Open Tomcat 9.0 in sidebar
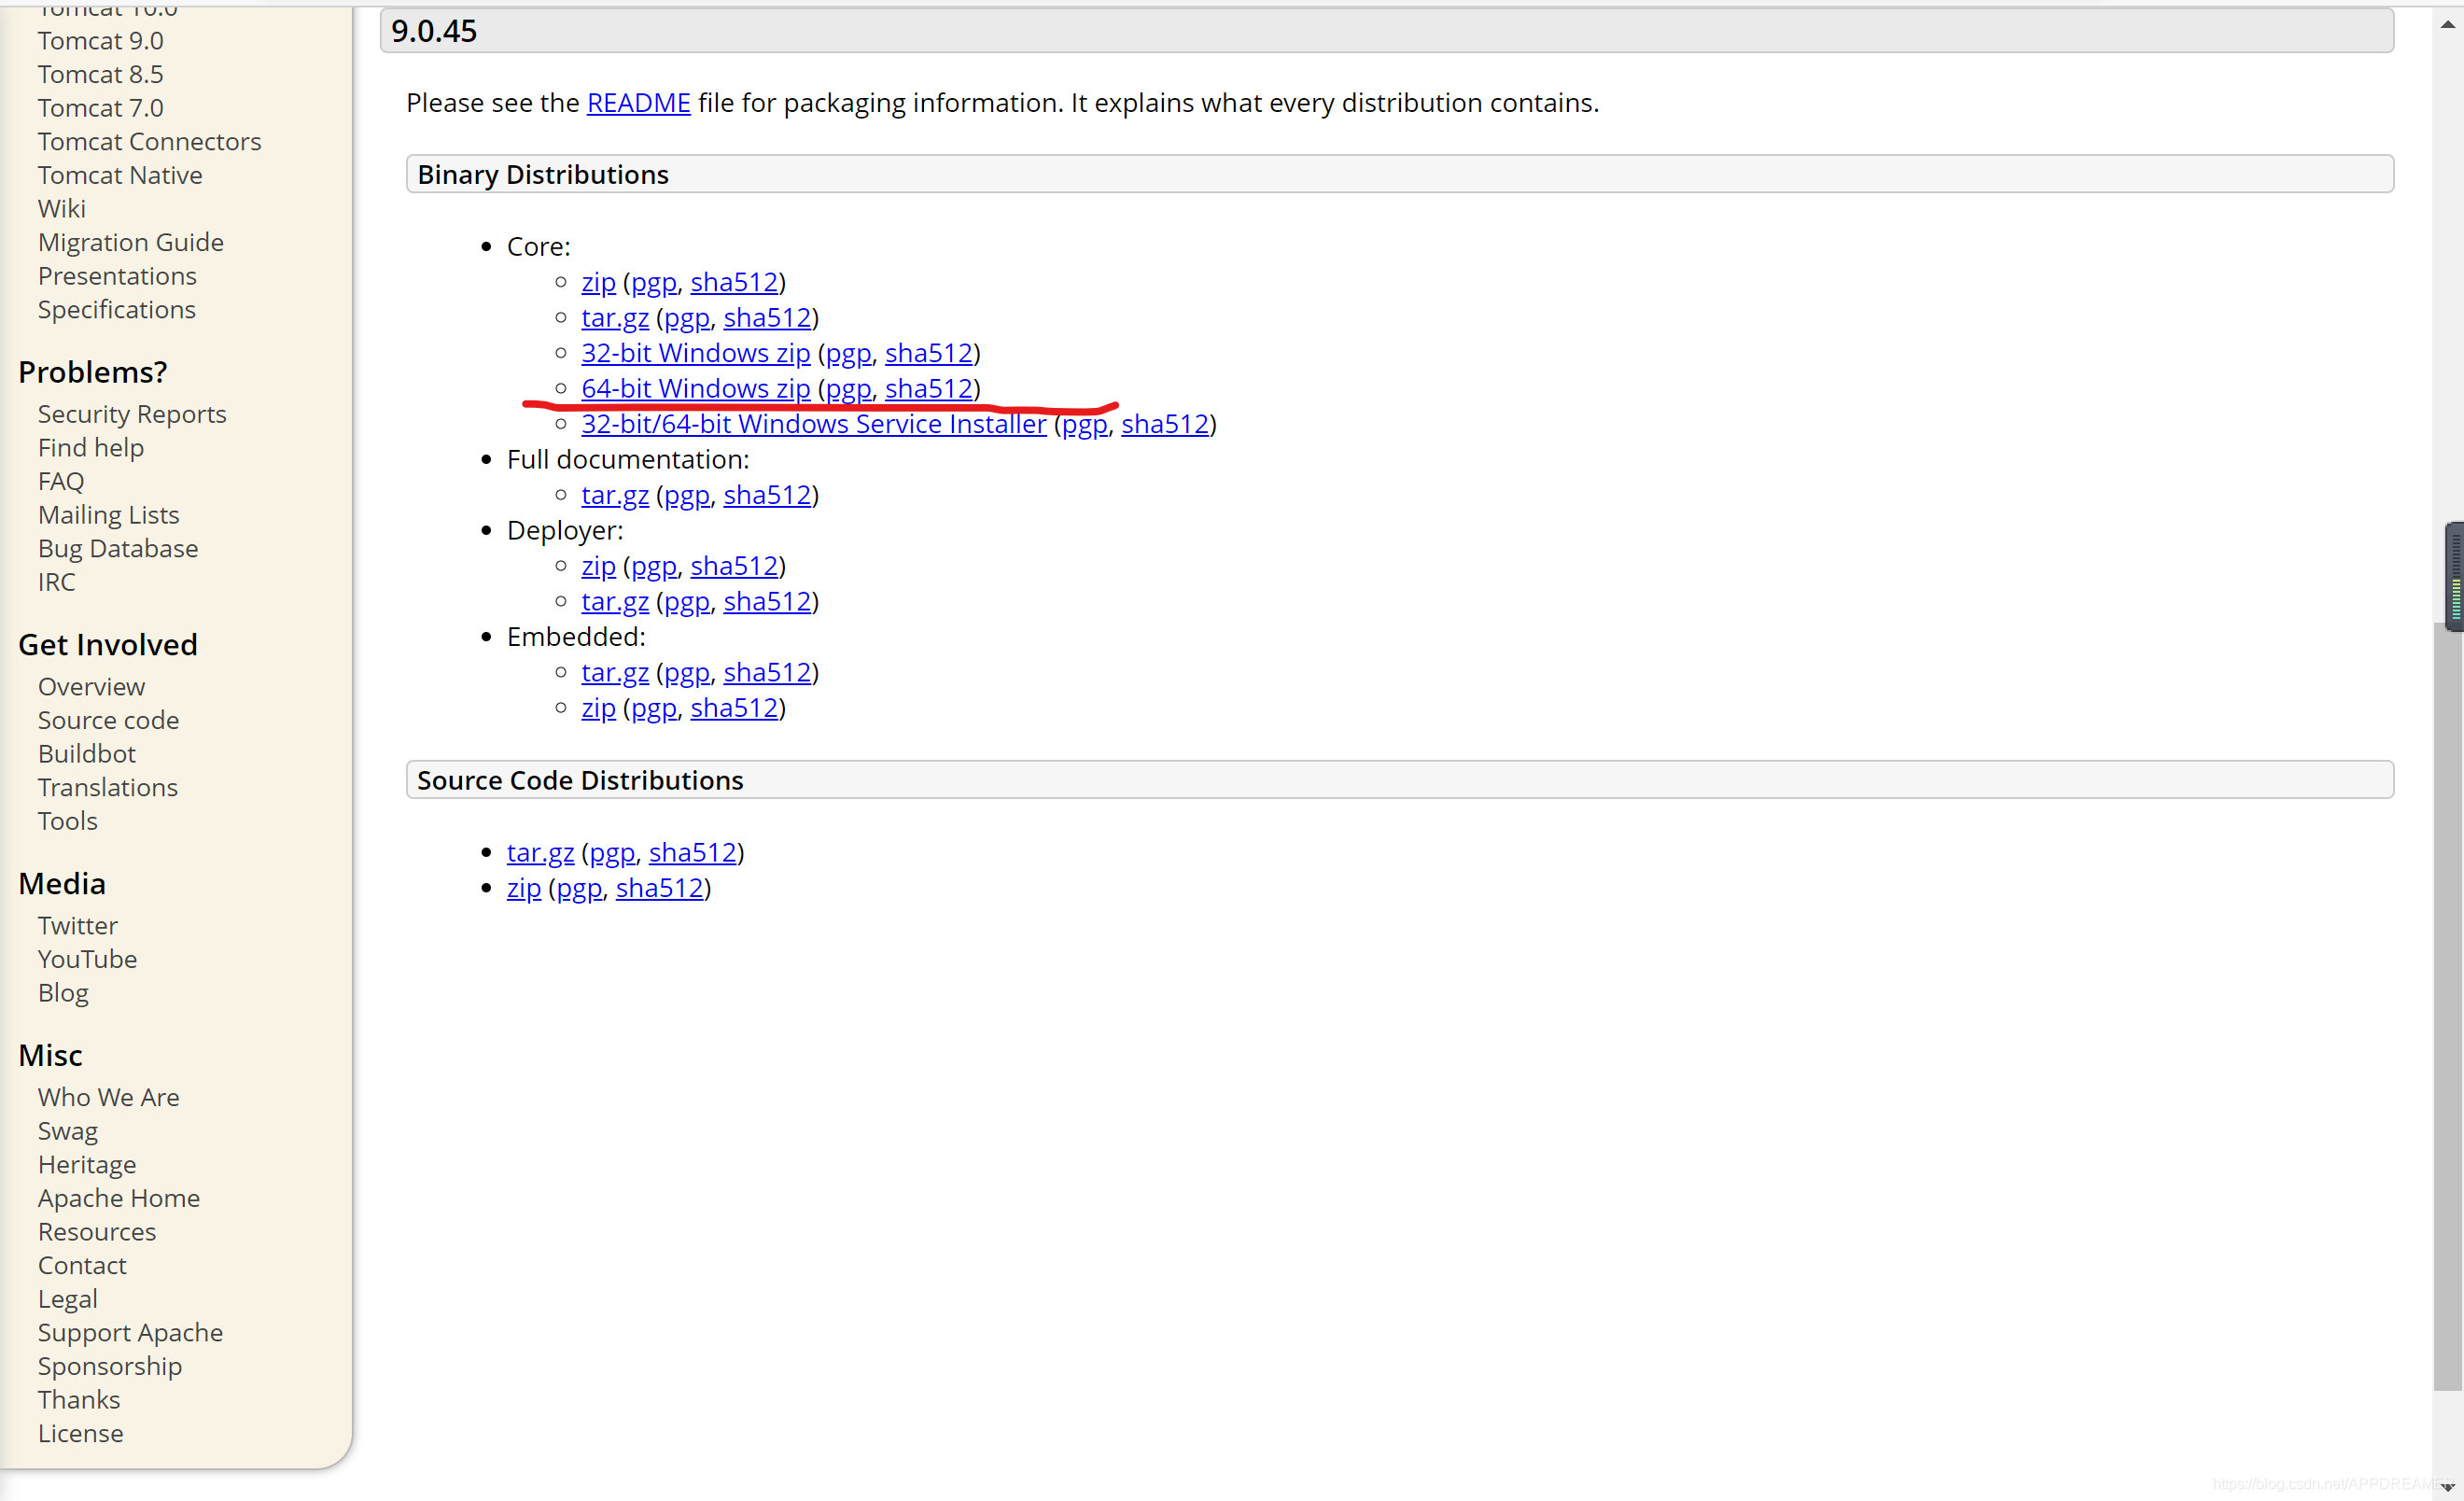 [100, 40]
